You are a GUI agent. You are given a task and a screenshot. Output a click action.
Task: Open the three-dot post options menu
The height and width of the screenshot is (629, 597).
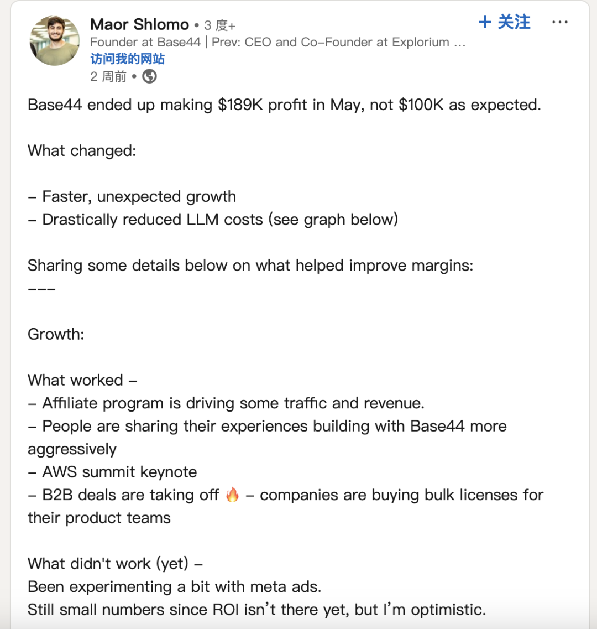(560, 22)
